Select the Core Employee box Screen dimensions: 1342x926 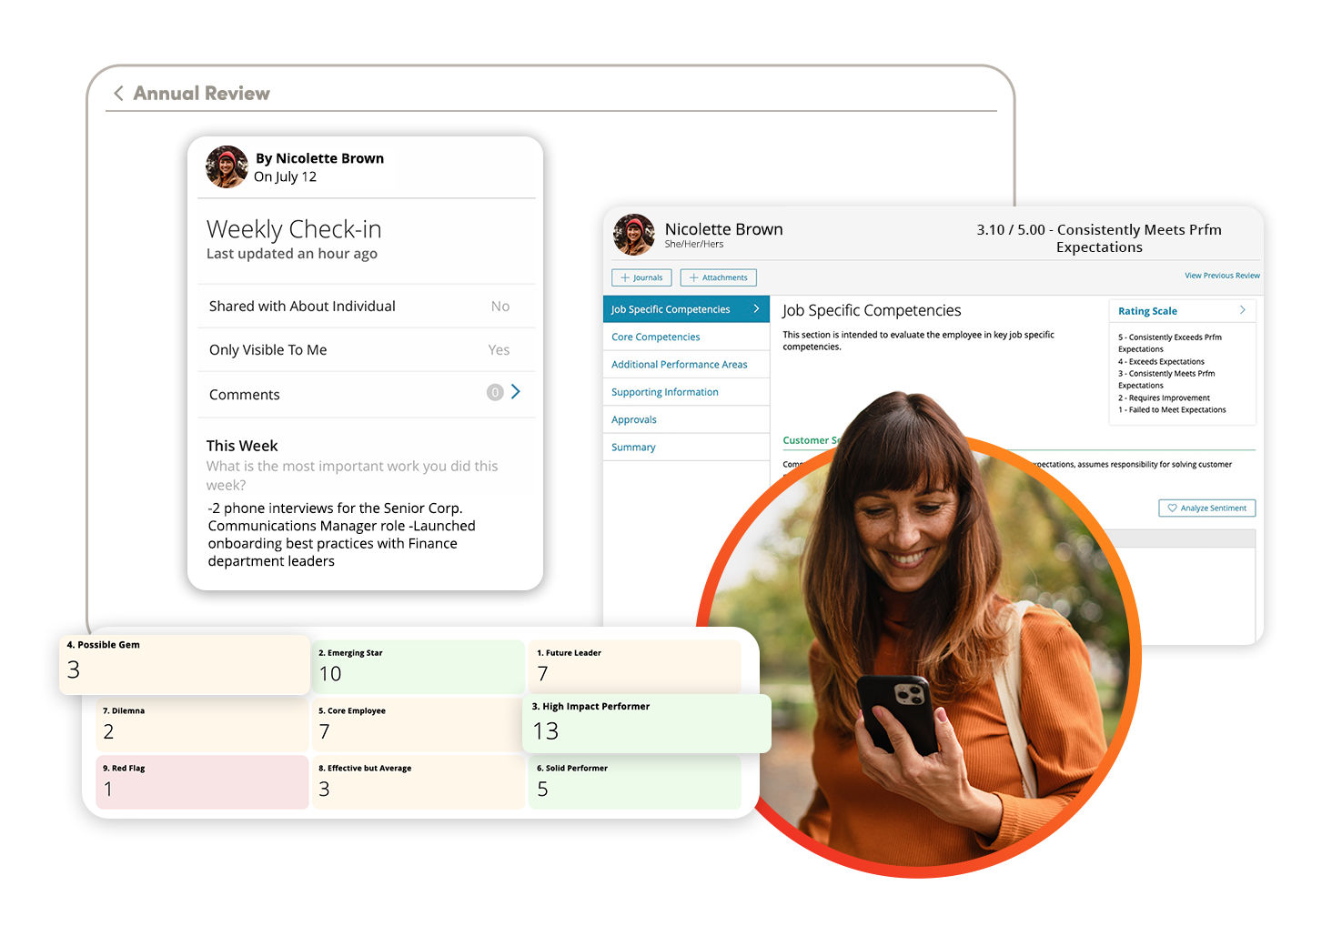pos(419,725)
